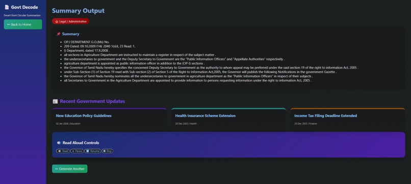Image resolution: width=411 pixels, height=184 pixels.
Task: Click the Govt Decode document logo icon
Action: click(7, 7)
